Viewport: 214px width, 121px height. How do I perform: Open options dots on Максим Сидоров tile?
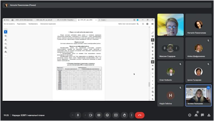[x=176, y=48]
